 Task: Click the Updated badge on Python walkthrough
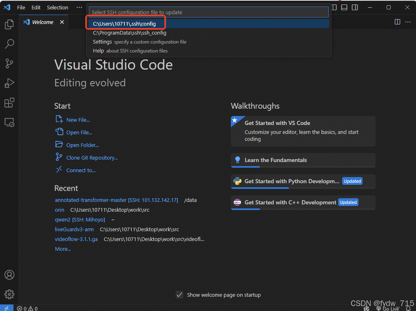pos(352,181)
